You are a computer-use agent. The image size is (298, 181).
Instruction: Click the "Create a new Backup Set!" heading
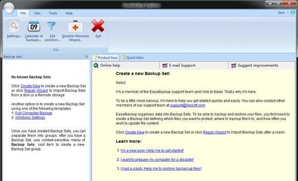point(143,73)
